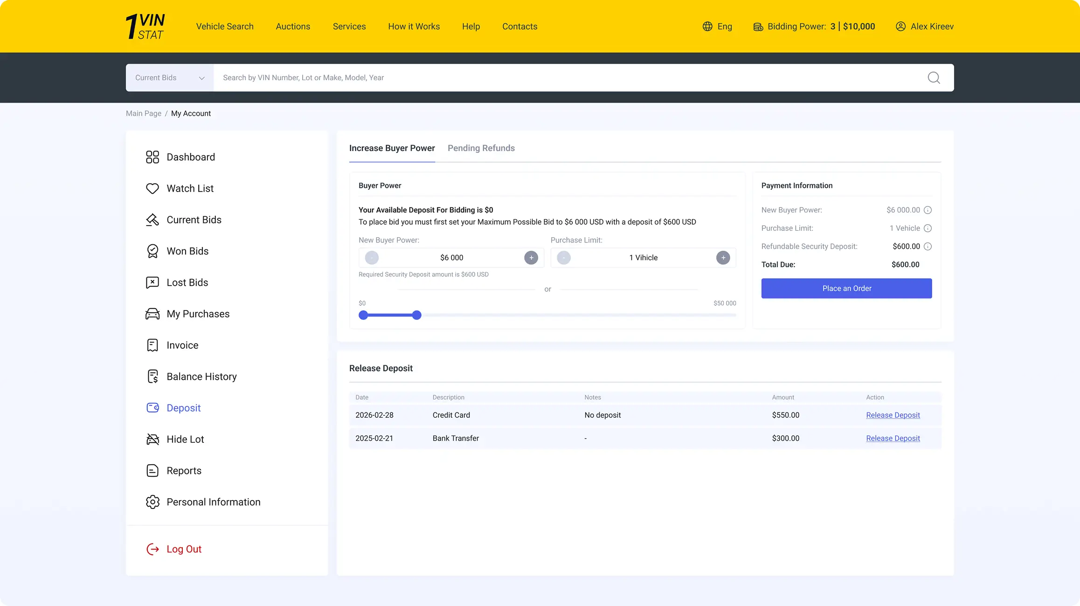Click the magnifier search icon

click(x=934, y=78)
